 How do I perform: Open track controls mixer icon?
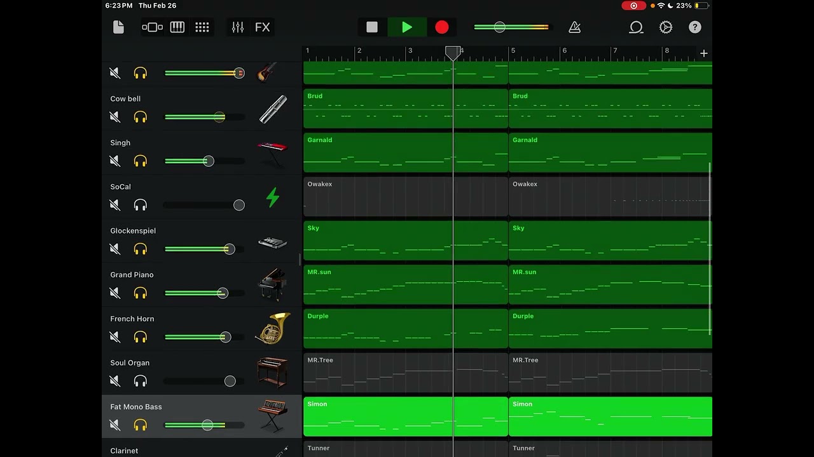(238, 27)
